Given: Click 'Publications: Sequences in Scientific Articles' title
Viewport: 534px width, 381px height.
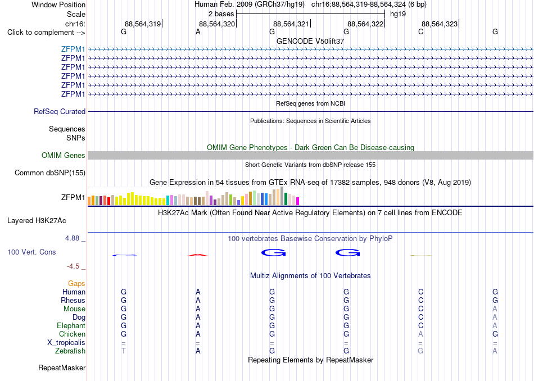Looking at the screenshot, I should (310, 121).
